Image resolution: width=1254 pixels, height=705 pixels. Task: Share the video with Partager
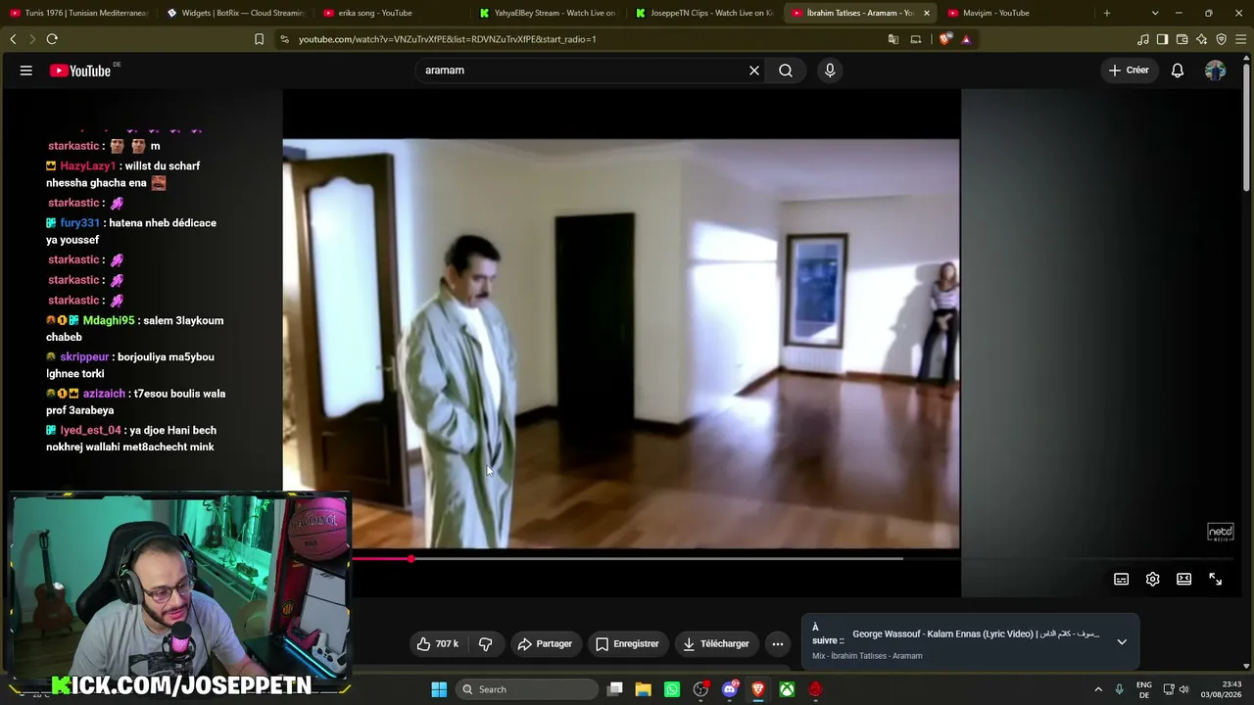(545, 644)
